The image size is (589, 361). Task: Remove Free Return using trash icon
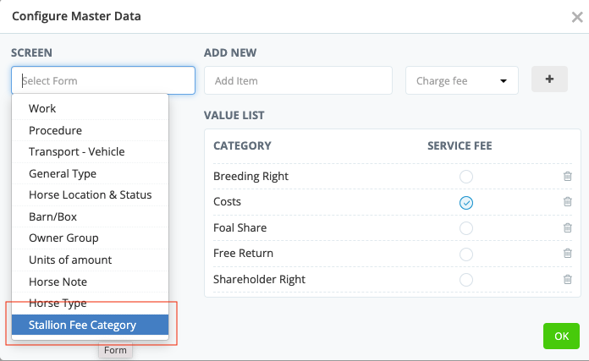(x=567, y=254)
